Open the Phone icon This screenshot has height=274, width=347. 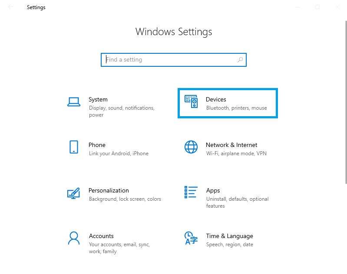click(74, 147)
